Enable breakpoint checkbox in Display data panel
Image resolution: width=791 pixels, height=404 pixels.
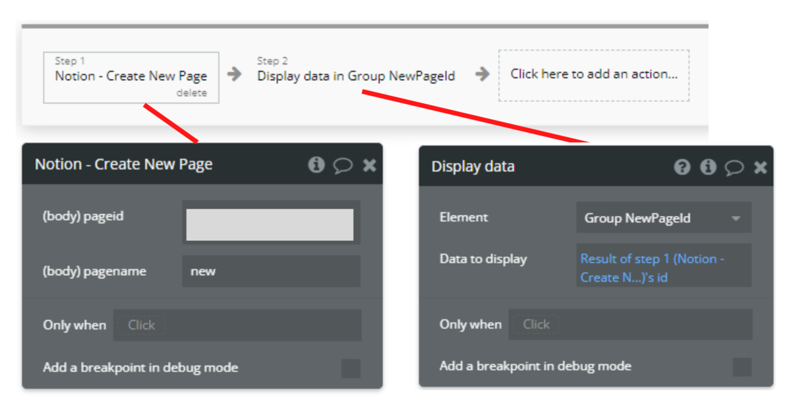tap(742, 366)
